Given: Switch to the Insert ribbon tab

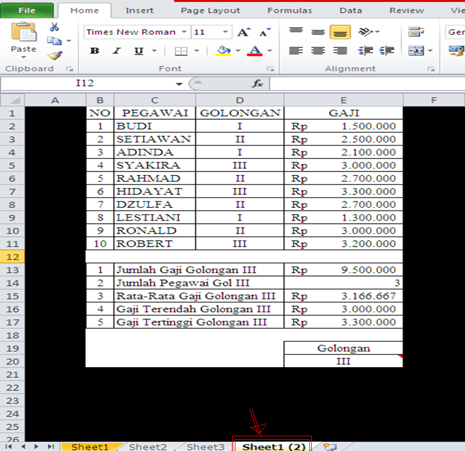Looking at the screenshot, I should point(139,11).
